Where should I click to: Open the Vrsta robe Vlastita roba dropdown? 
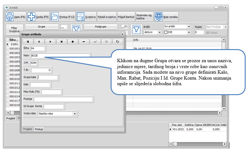pyautogui.click(x=75, y=113)
